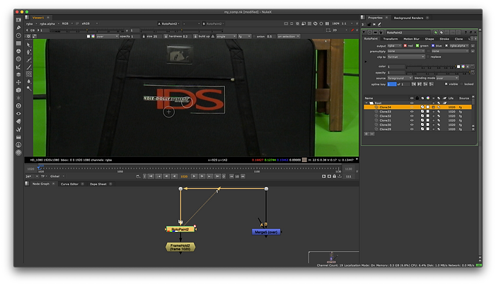Image resolution: width=496 pixels, height=285 pixels.
Task: Jump to the last frame button
Action: coord(217,176)
